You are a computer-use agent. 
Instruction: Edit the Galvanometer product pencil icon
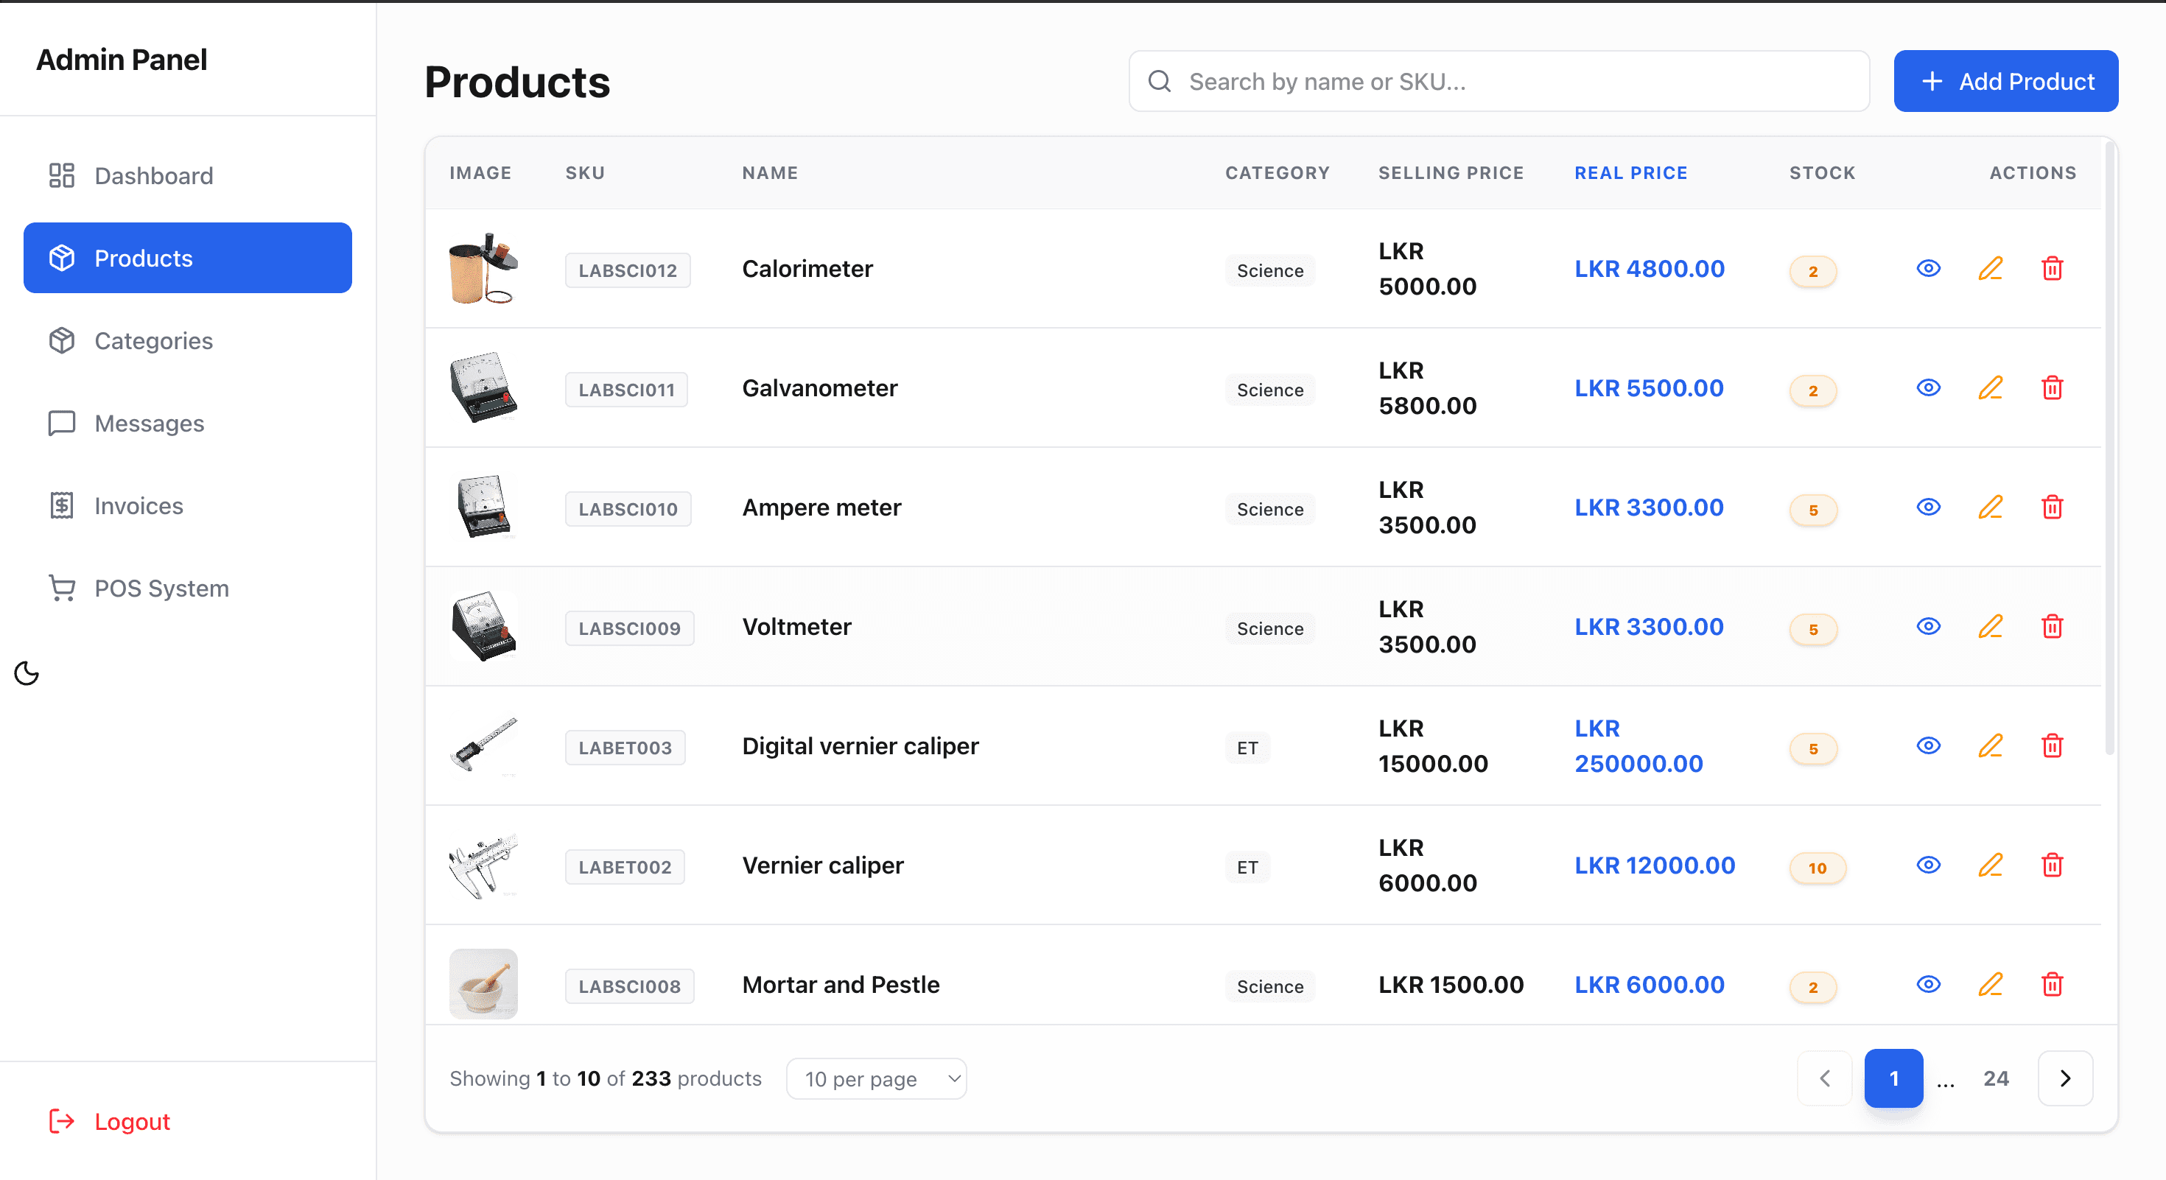coord(1990,387)
